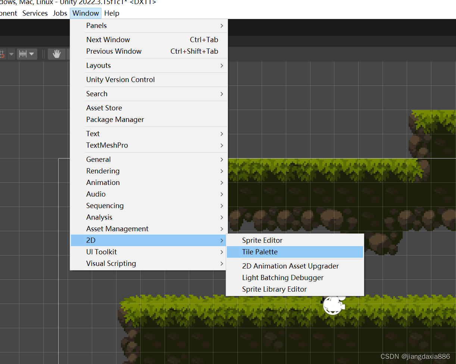Expand the Analysis submenu
The image size is (456, 364).
pyautogui.click(x=149, y=217)
